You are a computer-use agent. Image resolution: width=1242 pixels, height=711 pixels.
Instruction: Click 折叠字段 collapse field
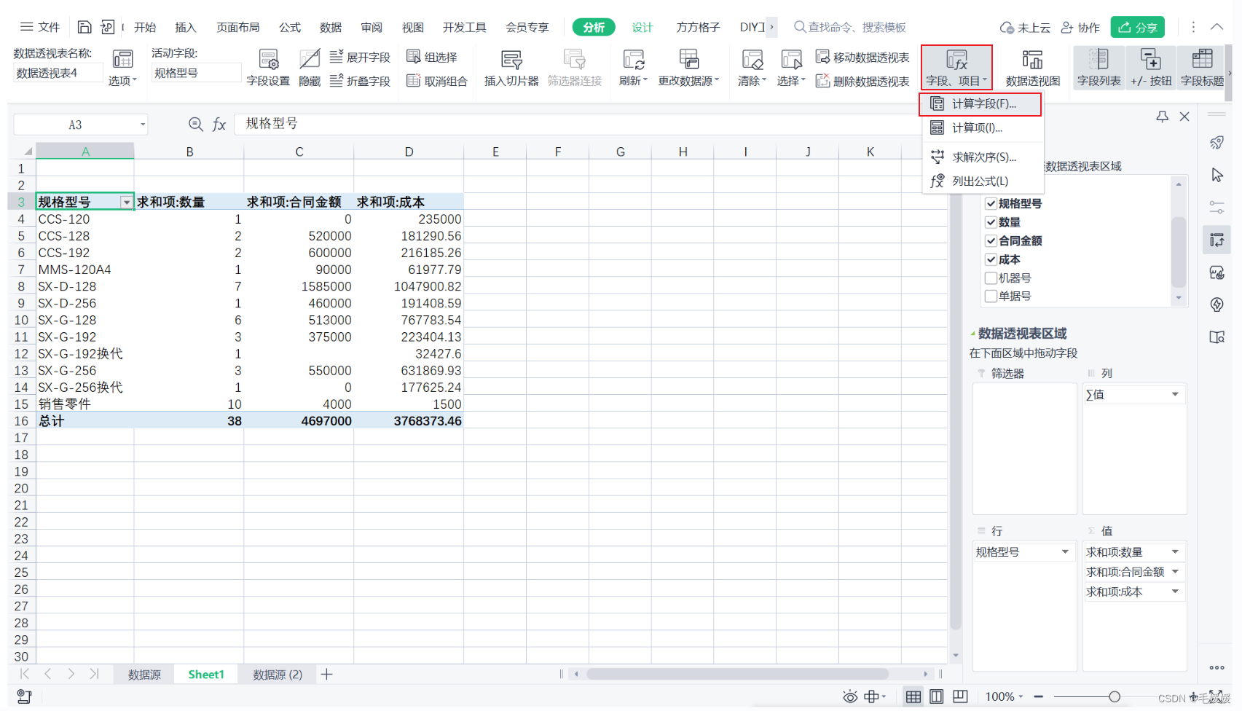pos(360,81)
